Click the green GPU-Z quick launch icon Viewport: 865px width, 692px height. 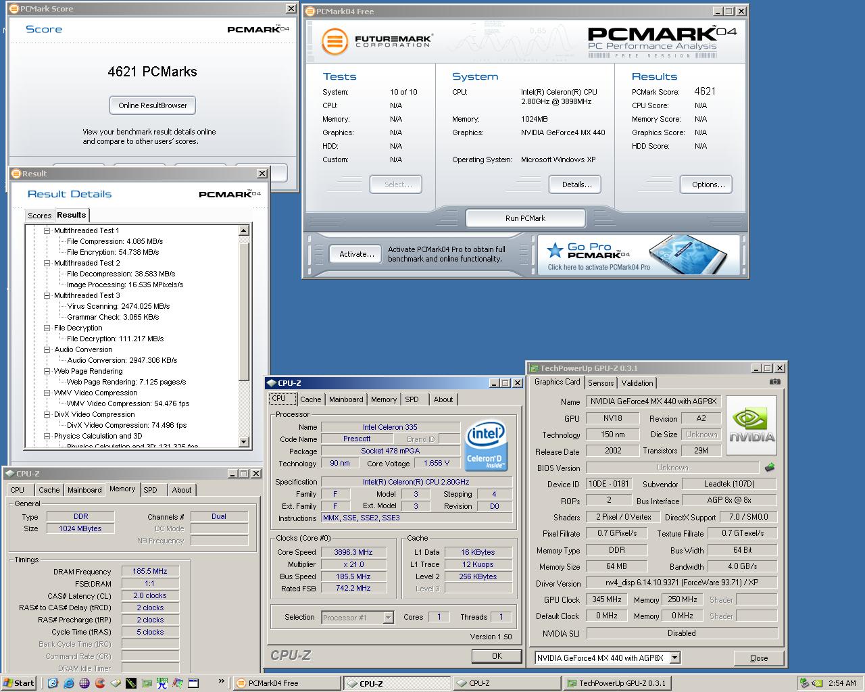click(x=147, y=683)
